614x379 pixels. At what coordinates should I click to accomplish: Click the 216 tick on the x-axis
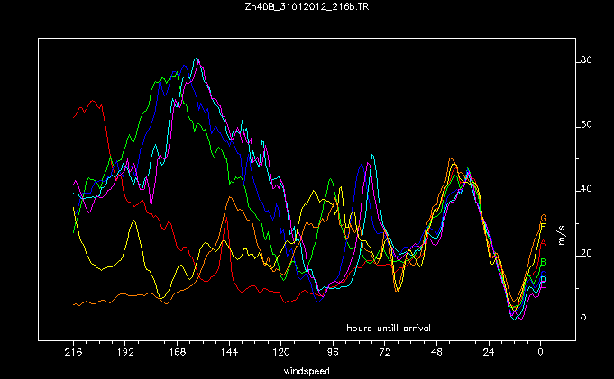[74, 354]
